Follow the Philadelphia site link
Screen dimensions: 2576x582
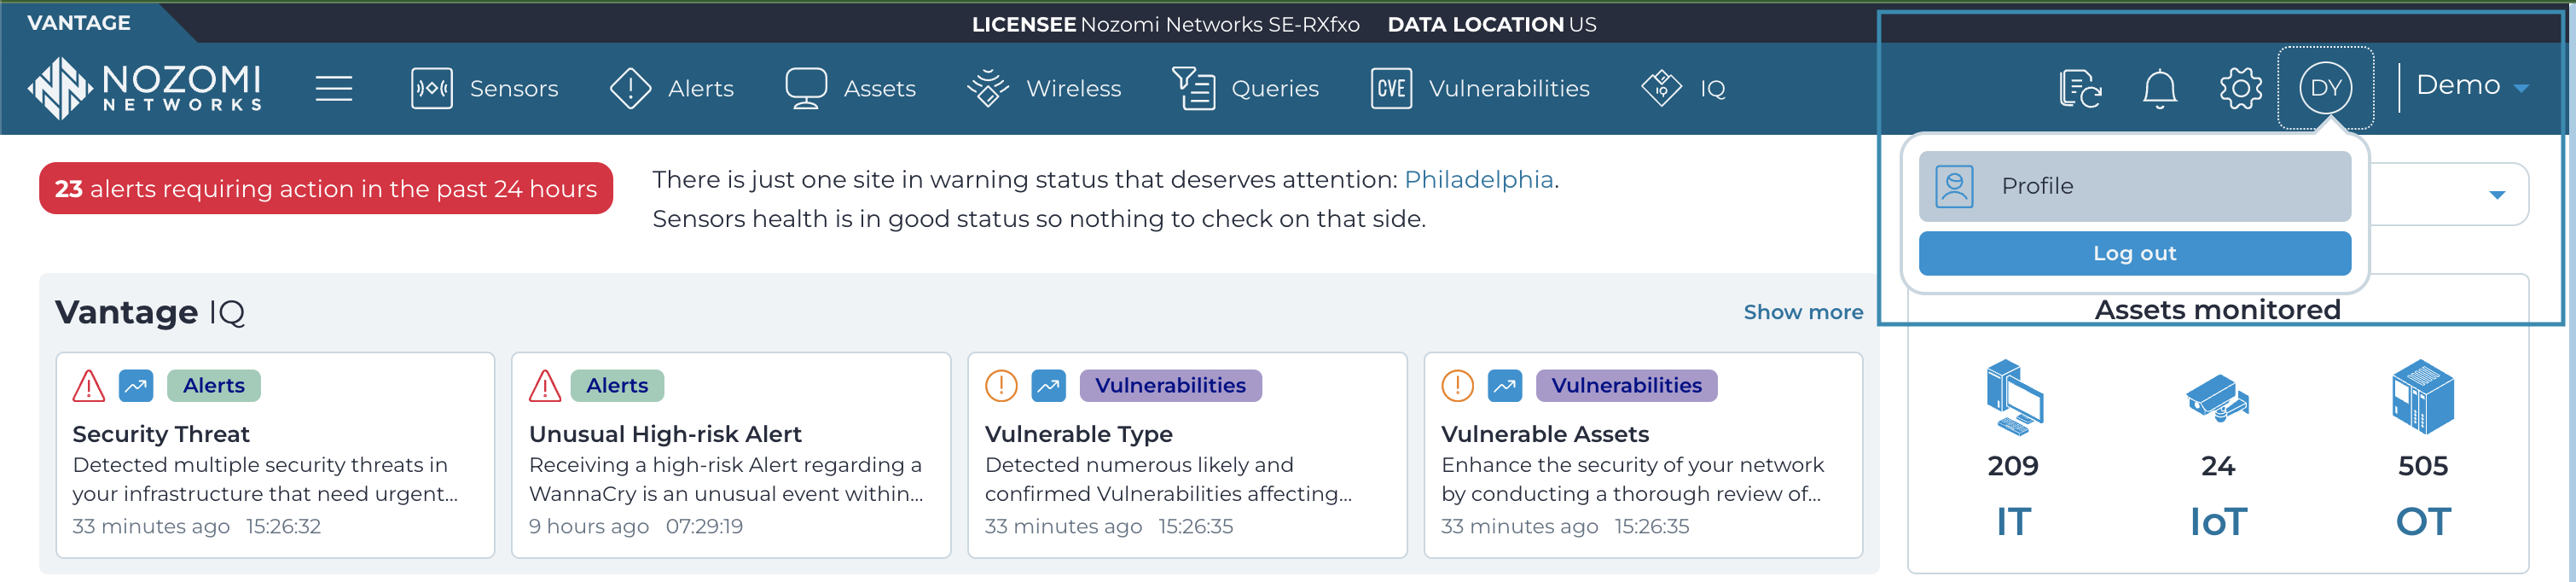(x=1478, y=180)
